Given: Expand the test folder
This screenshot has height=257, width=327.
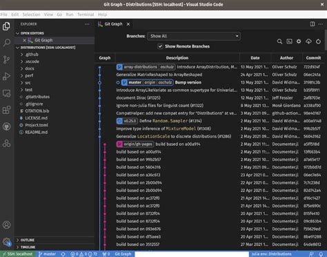Looking at the screenshot, I should pos(54,90).
